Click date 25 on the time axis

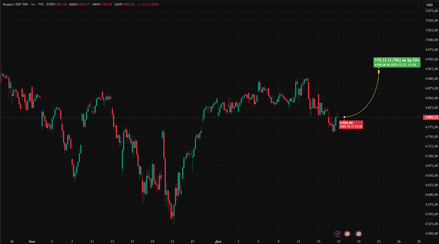click(x=192, y=241)
